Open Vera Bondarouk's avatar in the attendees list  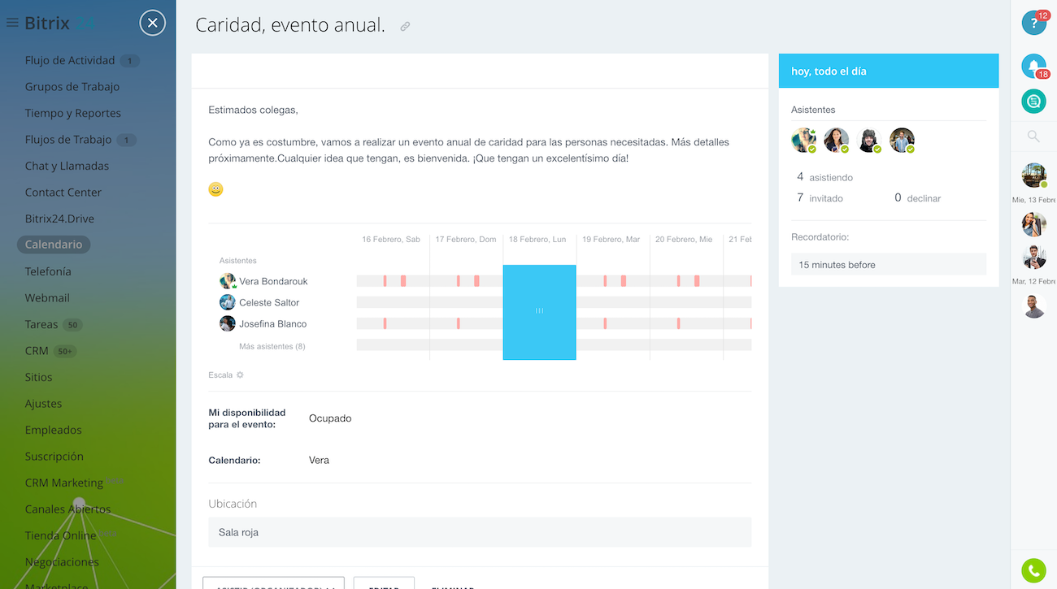click(227, 281)
